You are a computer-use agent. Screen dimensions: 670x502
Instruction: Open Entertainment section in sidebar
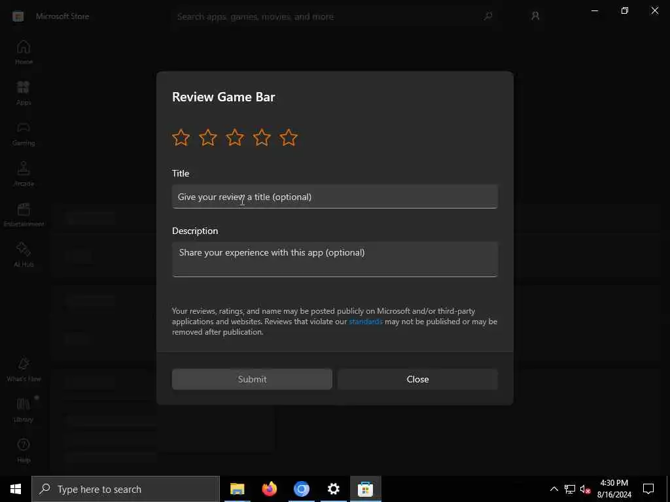pyautogui.click(x=24, y=214)
